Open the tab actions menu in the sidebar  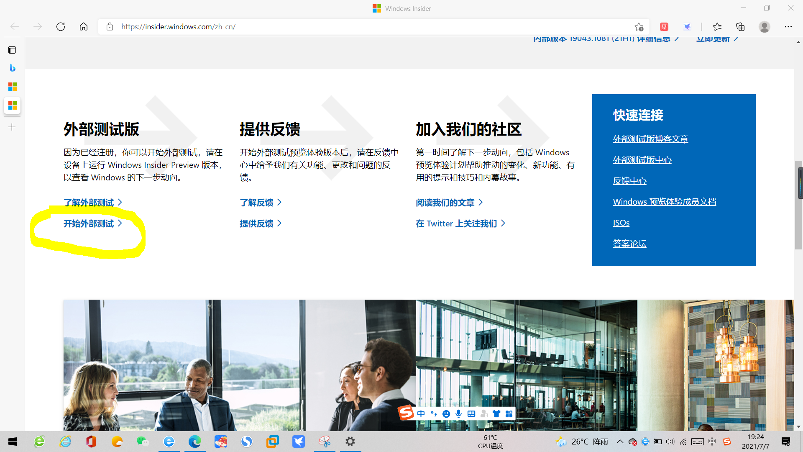[x=12, y=50]
